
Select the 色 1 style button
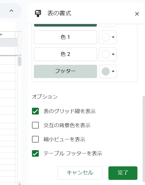click(x=65, y=37)
